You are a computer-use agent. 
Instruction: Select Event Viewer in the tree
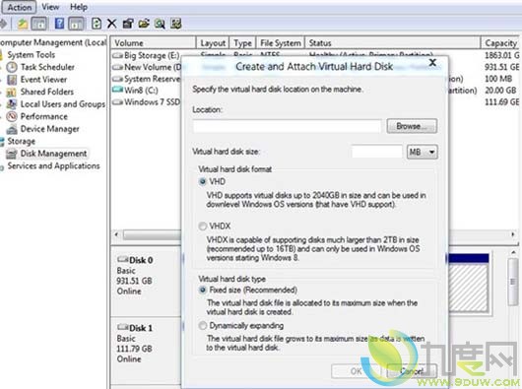[43, 80]
